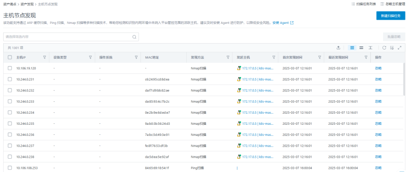Screen dimensions: 406x172
Task: Toggle the select-all checkbox in the table header
Action: 10,57
